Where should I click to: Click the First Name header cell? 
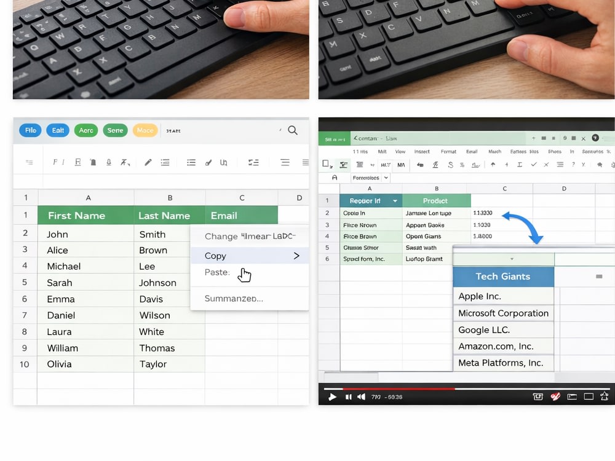point(86,215)
